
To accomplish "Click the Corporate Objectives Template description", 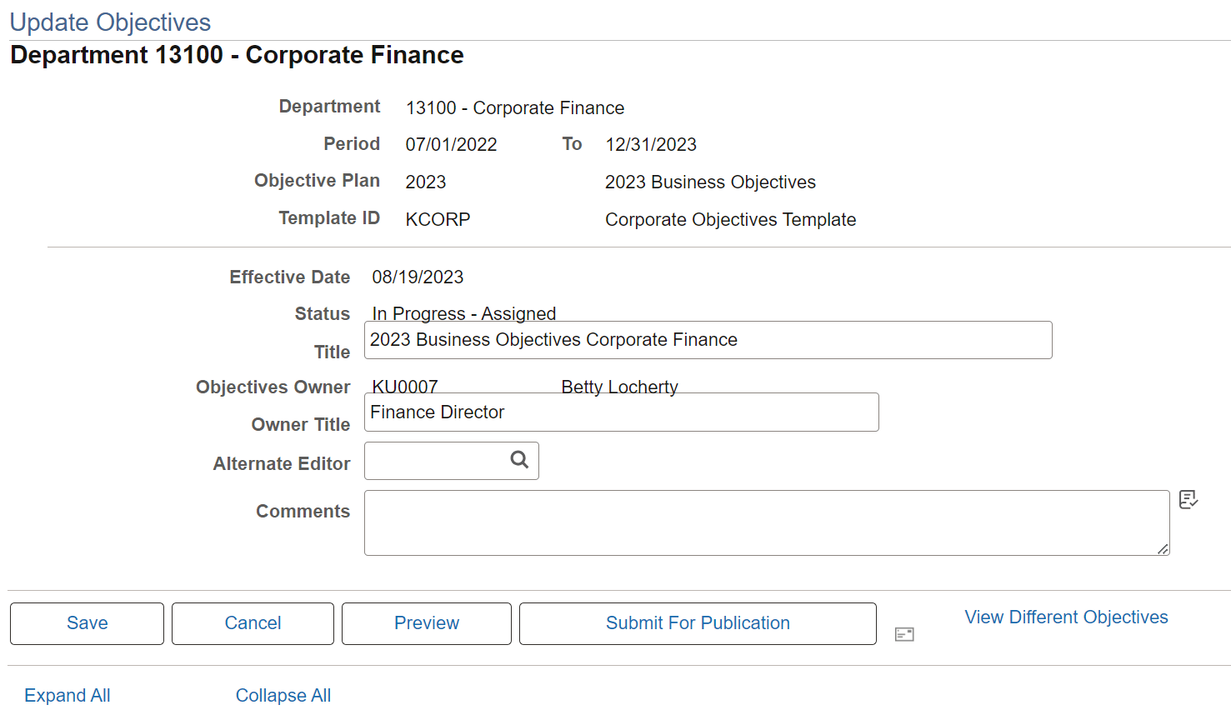I will pos(730,220).
